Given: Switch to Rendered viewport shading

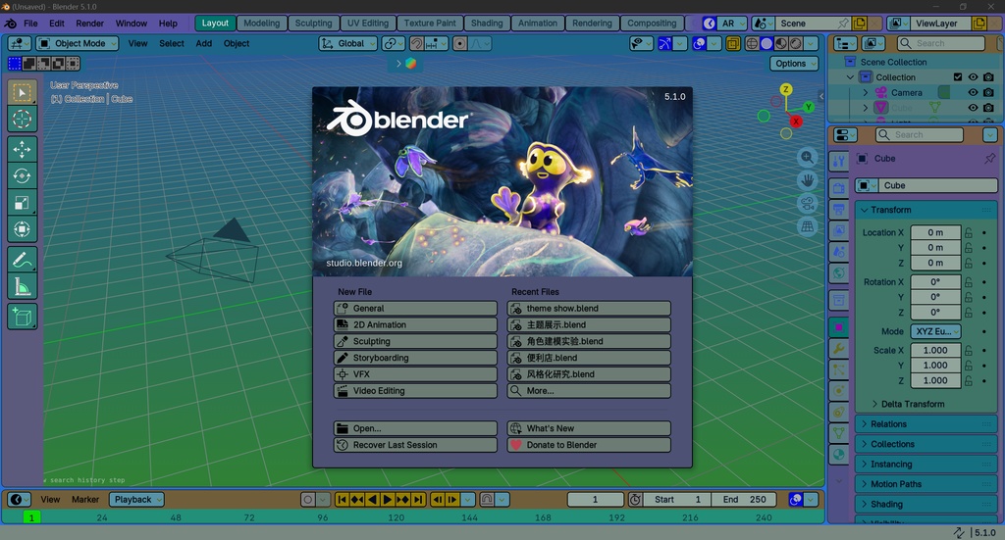Looking at the screenshot, I should click(x=795, y=43).
